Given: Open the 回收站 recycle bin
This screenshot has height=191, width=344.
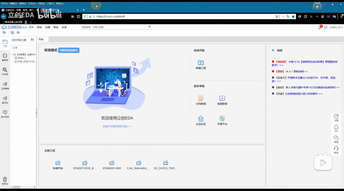Looking at the screenshot, I should point(5,181).
